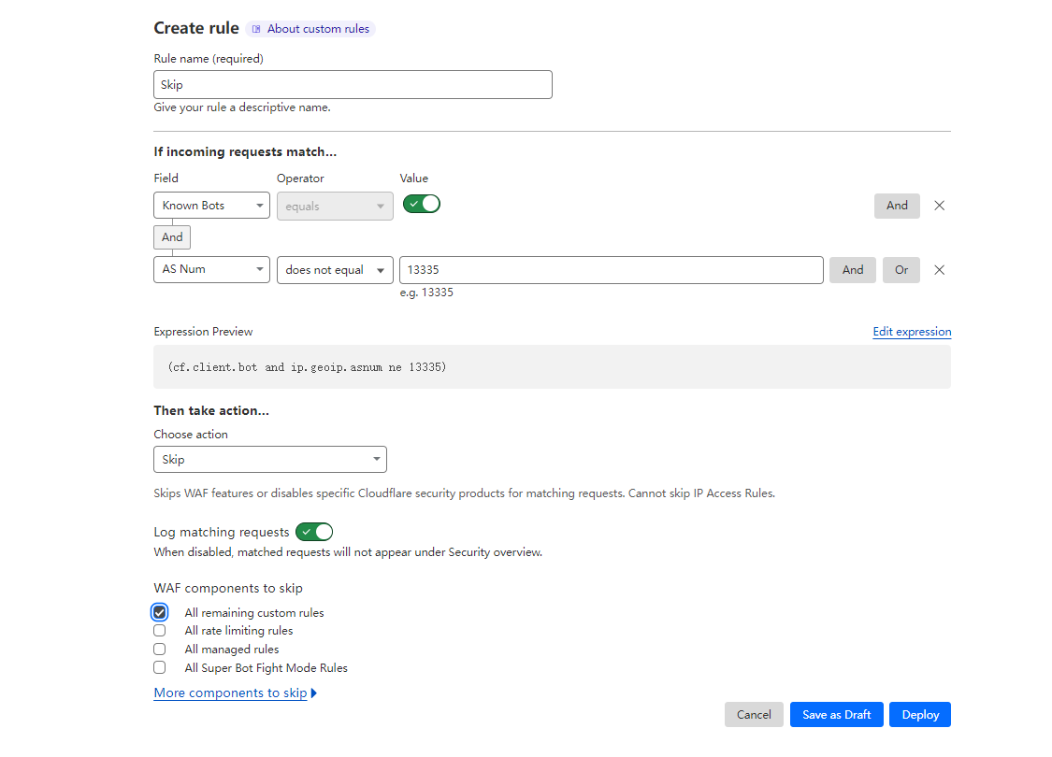Remove the Known Bots condition row
This screenshot has width=1052, height=757.
939,206
